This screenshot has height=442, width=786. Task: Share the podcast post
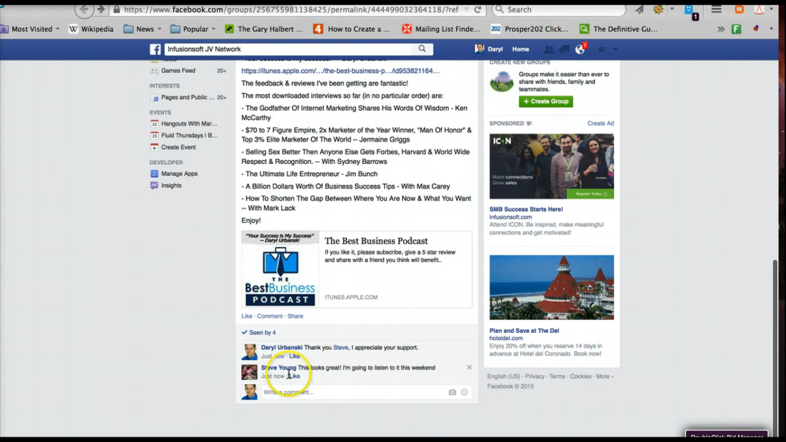(295, 316)
